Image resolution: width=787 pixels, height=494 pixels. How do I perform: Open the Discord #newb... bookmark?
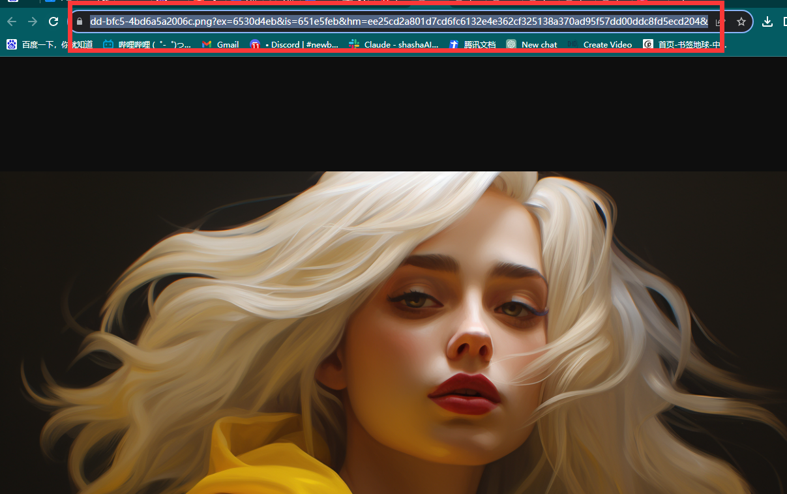pyautogui.click(x=294, y=44)
